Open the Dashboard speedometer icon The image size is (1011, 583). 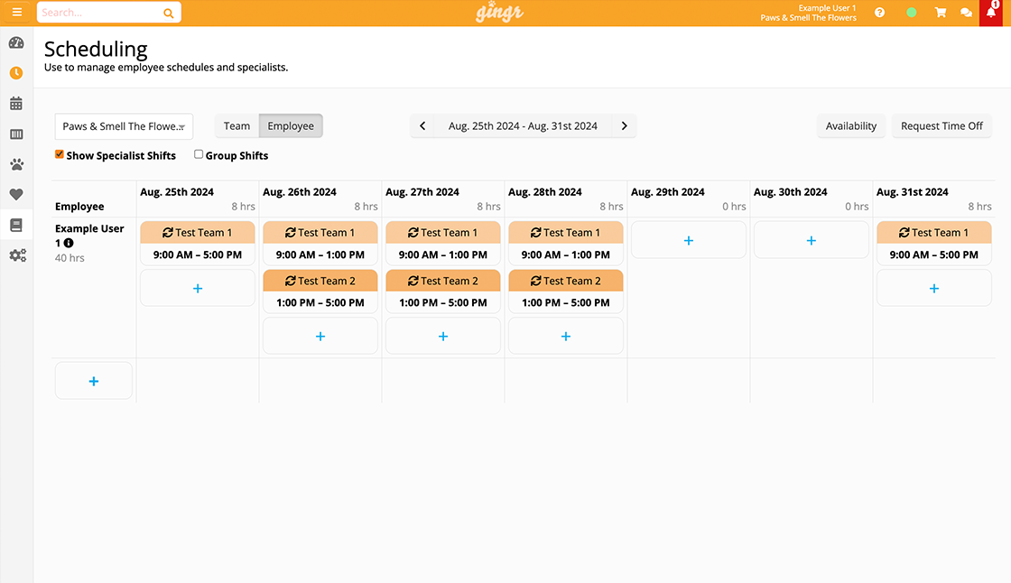click(x=16, y=42)
